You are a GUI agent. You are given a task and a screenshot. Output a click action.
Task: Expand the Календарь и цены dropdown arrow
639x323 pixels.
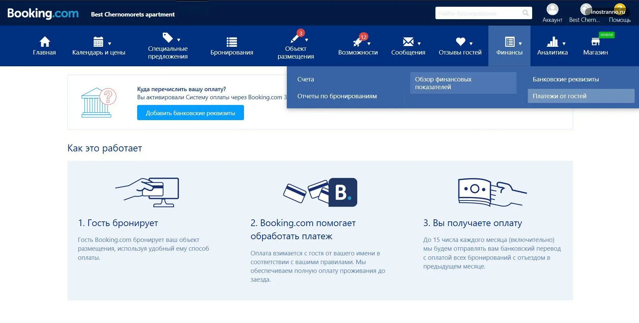click(x=110, y=44)
